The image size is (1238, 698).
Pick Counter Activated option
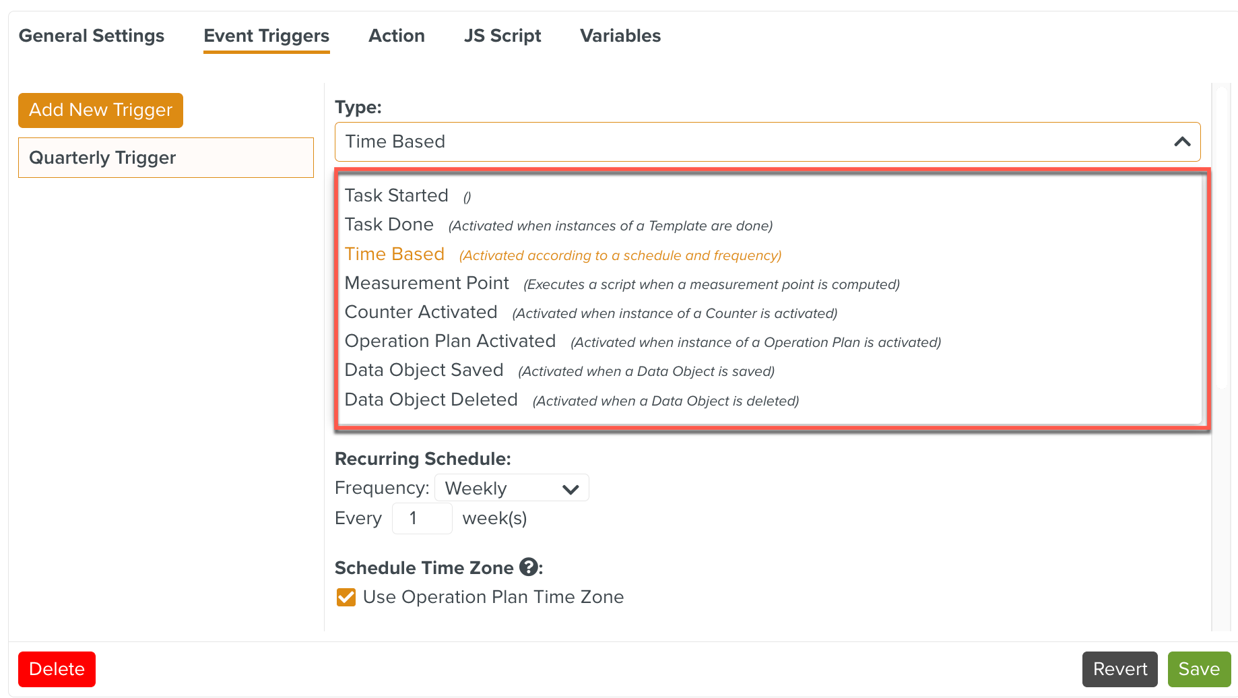click(420, 312)
